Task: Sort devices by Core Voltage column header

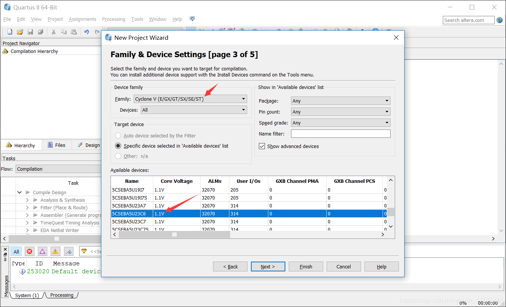Action: point(177,181)
